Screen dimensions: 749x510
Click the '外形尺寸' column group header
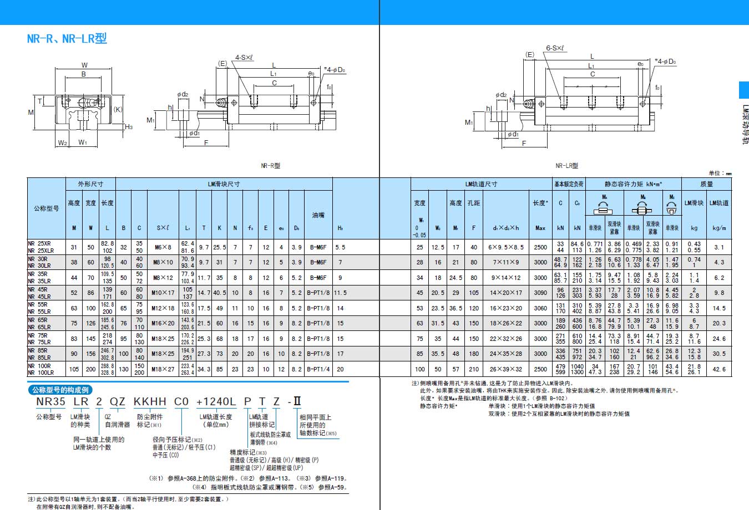pyautogui.click(x=90, y=184)
